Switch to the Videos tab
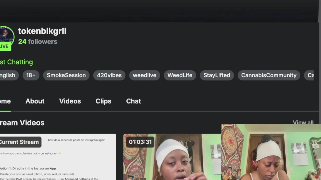Viewport: 321px width, 180px height. 70,101
